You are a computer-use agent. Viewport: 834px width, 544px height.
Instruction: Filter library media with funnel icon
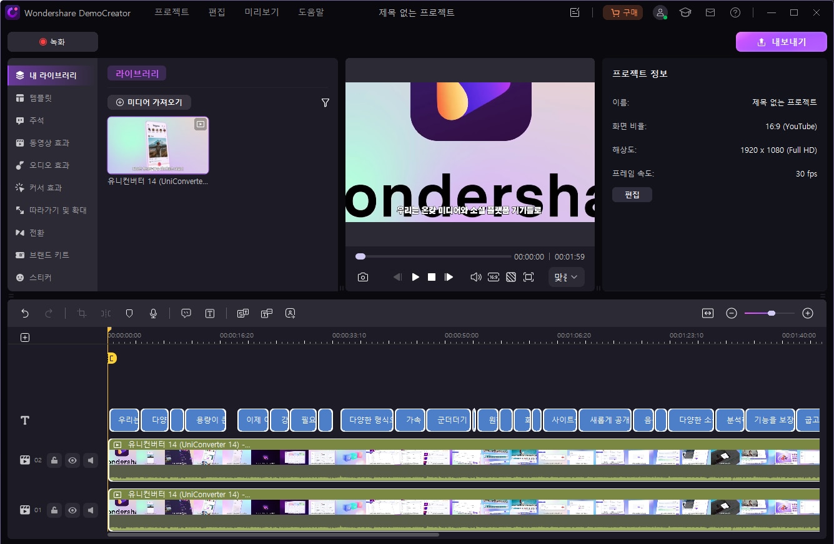(325, 103)
